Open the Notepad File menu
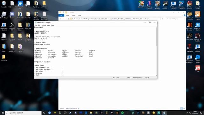The image size is (204, 115). click(36, 25)
